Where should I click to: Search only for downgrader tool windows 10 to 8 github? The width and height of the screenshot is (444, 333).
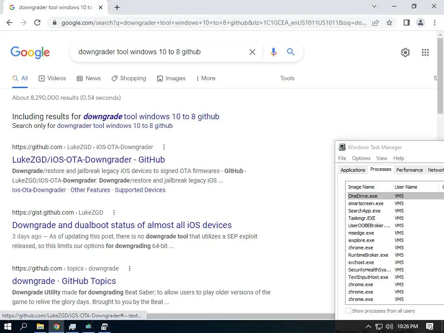click(114, 126)
